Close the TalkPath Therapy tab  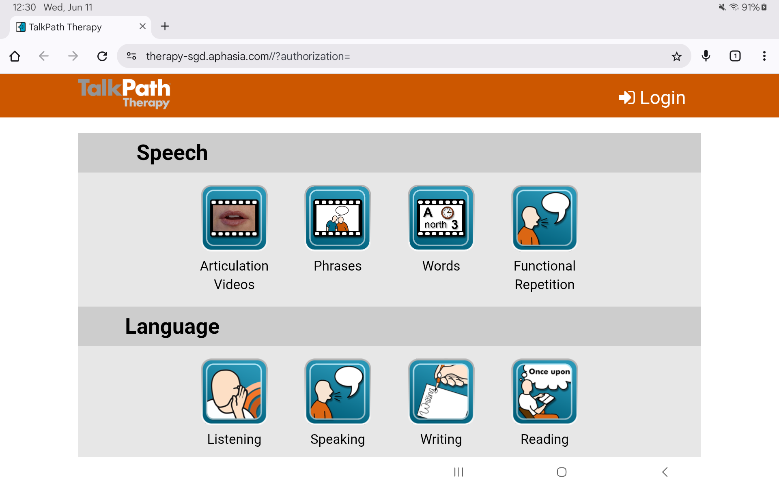pos(142,26)
